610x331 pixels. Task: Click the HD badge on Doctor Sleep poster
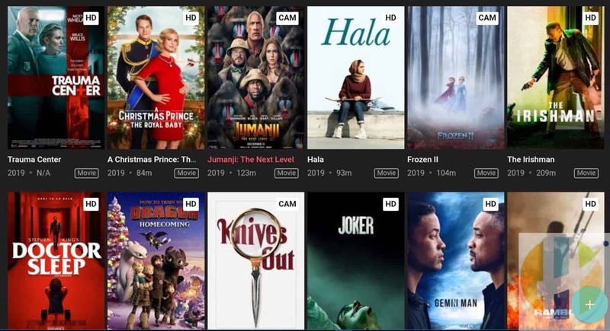[x=91, y=204]
